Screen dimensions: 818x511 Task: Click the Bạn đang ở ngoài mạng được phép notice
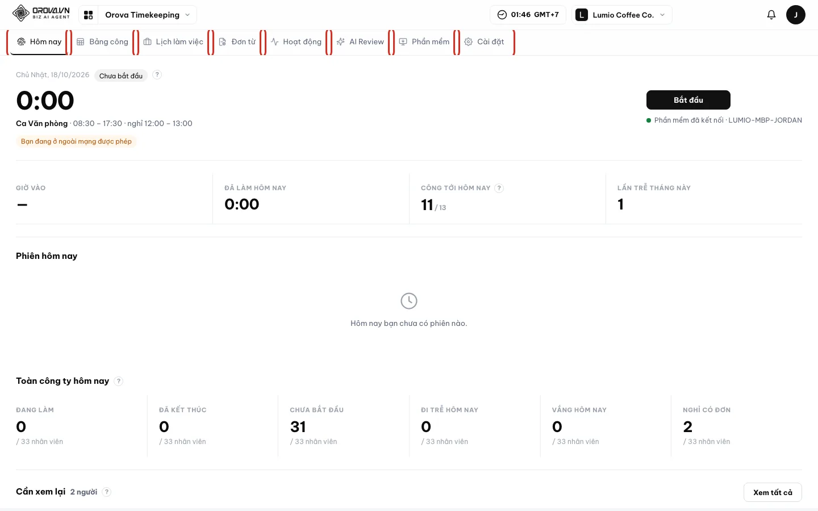[x=76, y=141]
